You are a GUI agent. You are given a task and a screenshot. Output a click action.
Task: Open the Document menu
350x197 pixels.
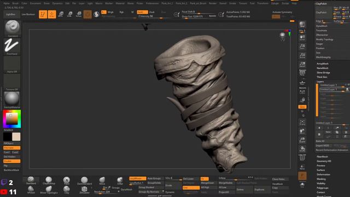[35, 3]
